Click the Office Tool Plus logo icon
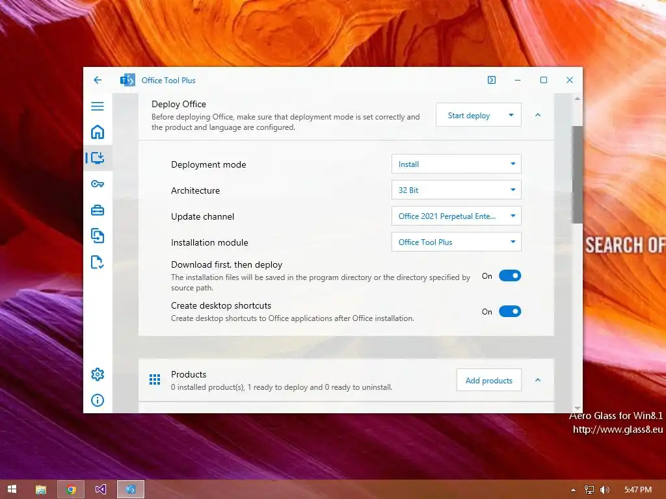Screen dimensions: 666x499 127,80
